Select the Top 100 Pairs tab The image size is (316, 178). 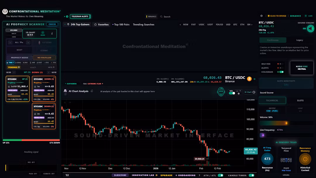pyautogui.click(x=121, y=25)
